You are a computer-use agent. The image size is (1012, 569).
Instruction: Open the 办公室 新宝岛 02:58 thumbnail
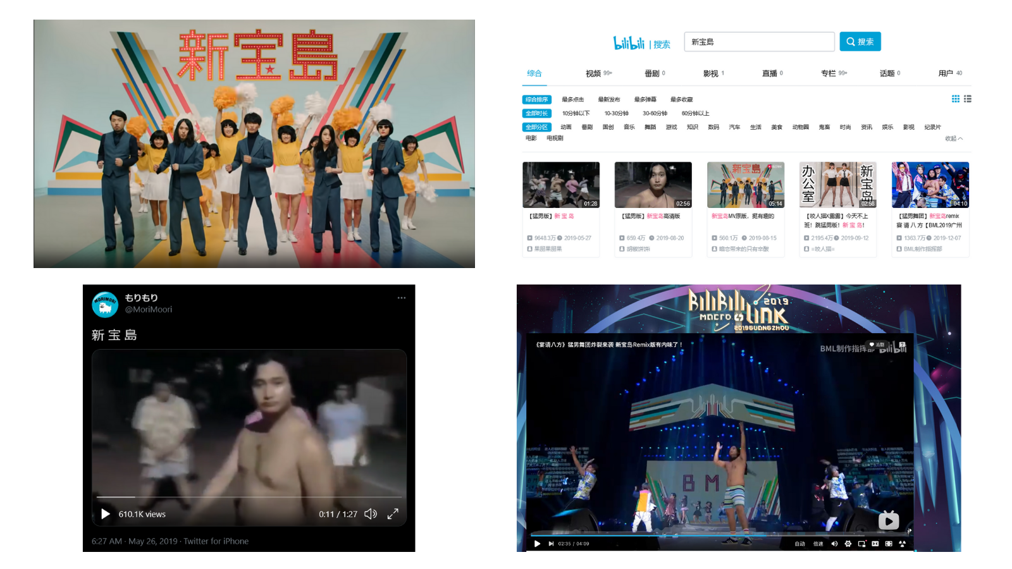pos(838,185)
